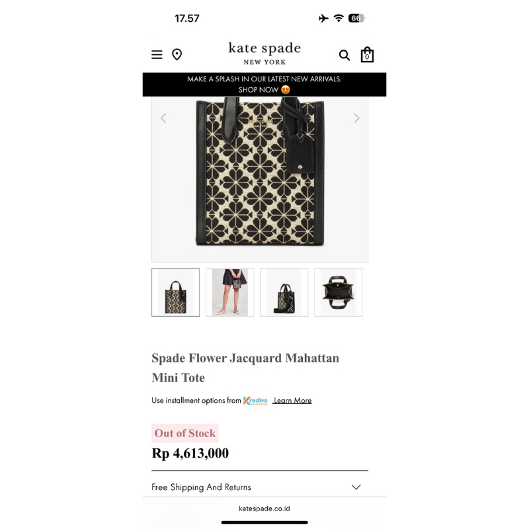Select the open bag interior thumbnail
Image resolution: width=529 pixels, height=529 pixels.
(x=339, y=292)
